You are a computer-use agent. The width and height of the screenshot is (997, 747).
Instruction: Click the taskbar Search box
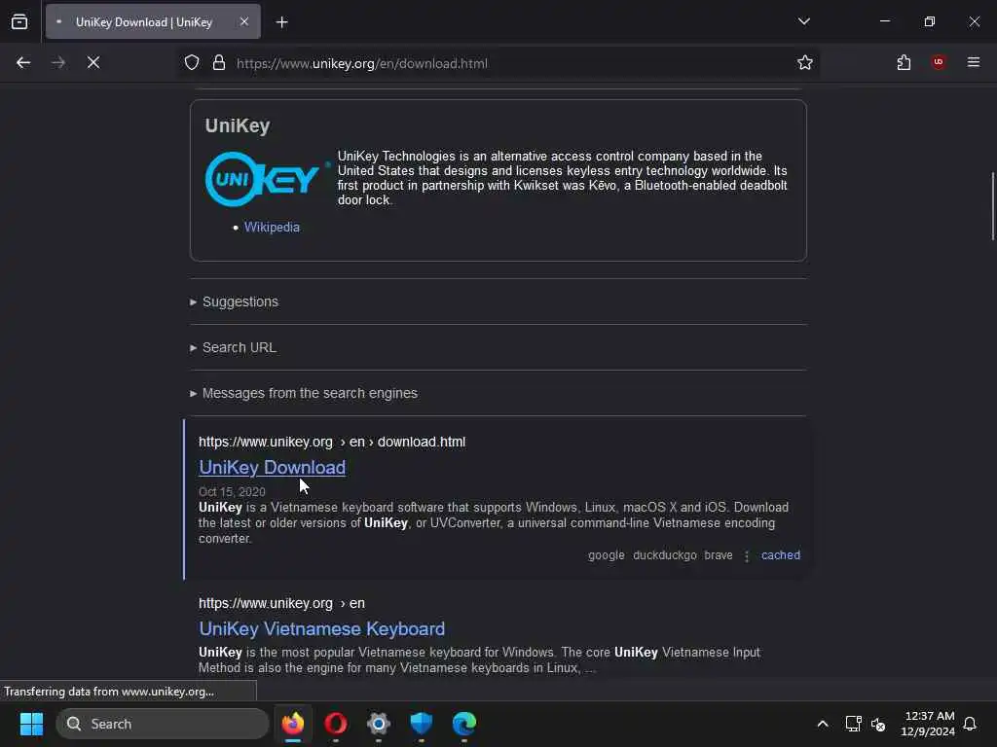click(163, 724)
